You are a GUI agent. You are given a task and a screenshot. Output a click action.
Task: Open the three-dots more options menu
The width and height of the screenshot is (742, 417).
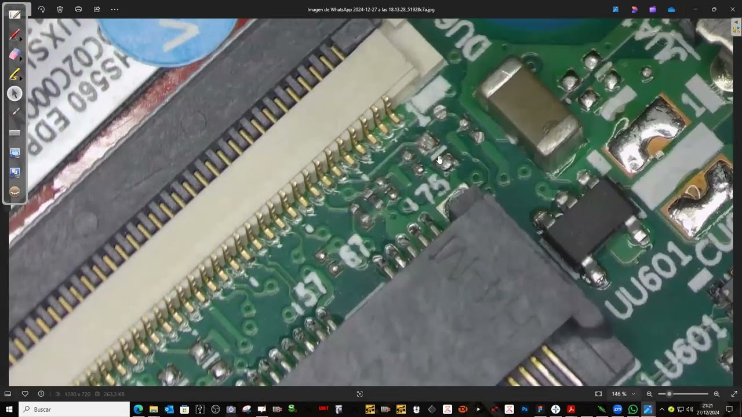coord(115,9)
